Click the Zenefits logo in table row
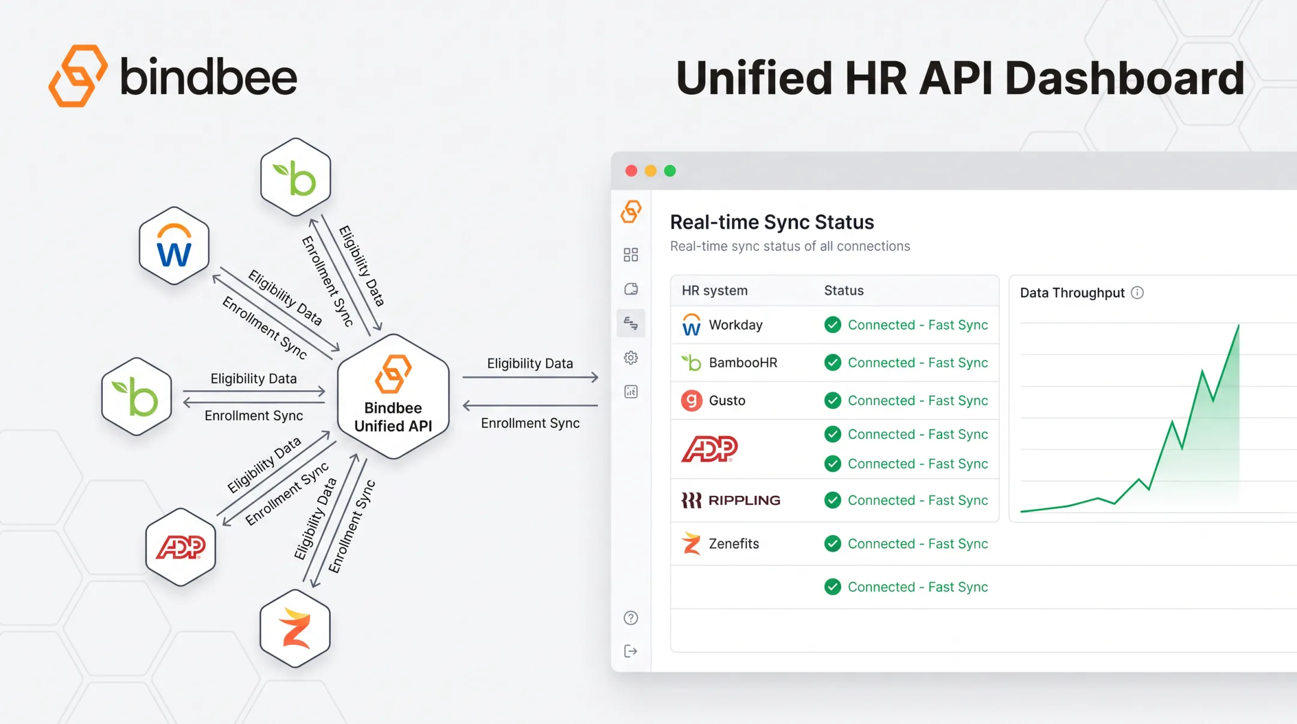 point(691,543)
